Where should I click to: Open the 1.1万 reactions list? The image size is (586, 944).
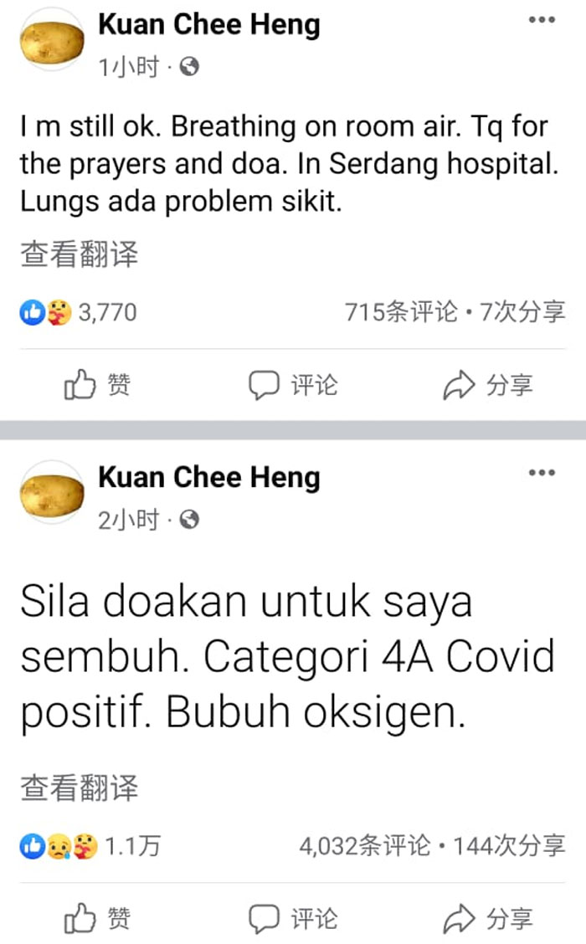tap(90, 846)
